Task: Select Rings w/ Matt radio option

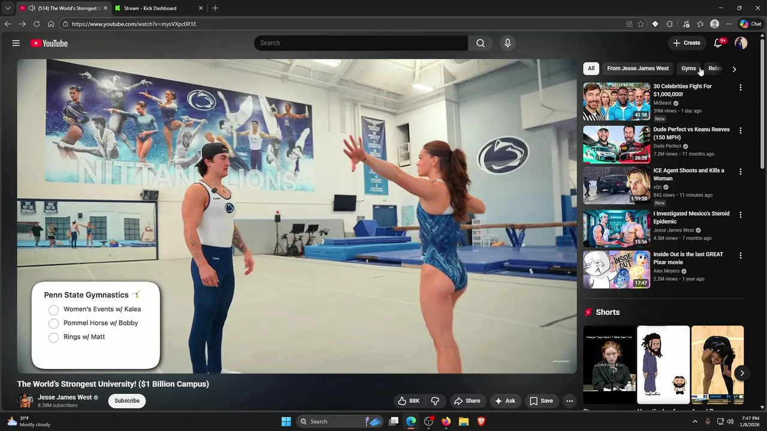Action: point(54,337)
